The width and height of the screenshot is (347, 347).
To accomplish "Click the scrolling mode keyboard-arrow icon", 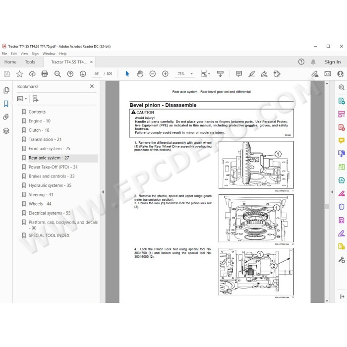I will coord(220,74).
